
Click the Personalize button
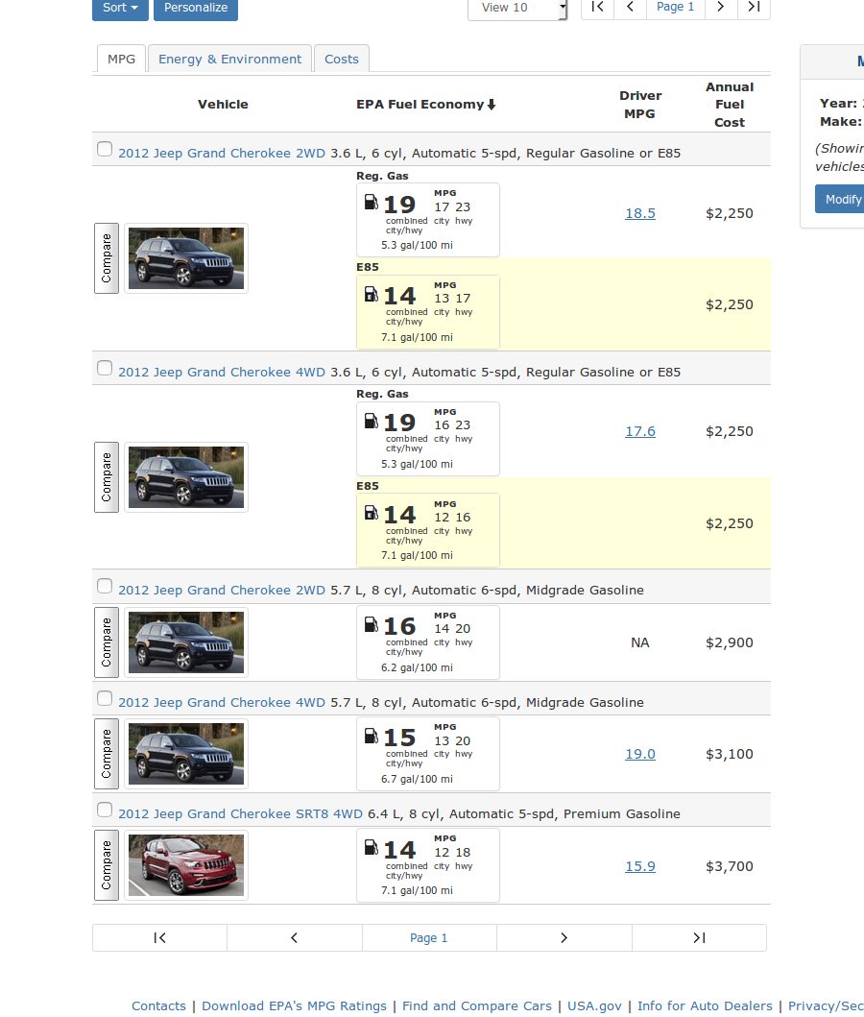[x=196, y=8]
